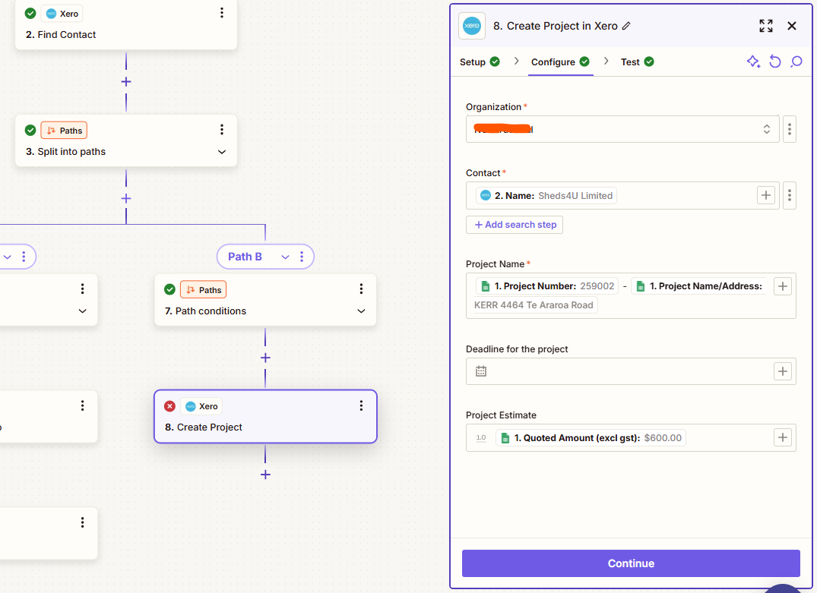Insert data with plus in Project Estimate field

click(x=783, y=438)
